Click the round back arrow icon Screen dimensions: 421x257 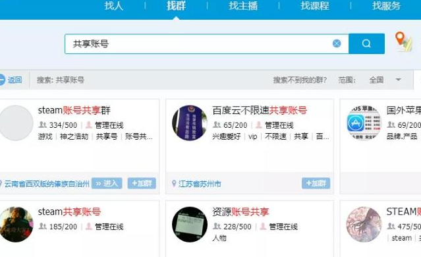tap(1, 80)
